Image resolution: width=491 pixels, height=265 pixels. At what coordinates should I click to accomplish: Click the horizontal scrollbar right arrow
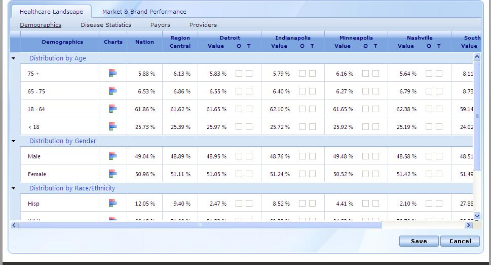(469, 225)
